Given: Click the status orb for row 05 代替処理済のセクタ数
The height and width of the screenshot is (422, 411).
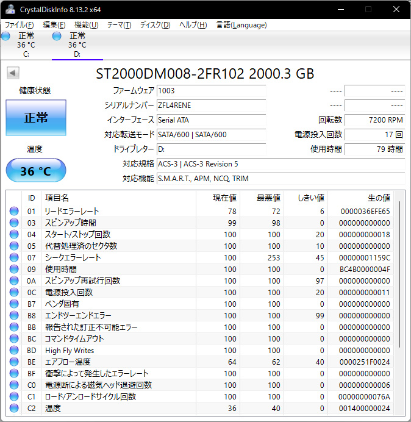Looking at the screenshot, I should coord(14,246).
